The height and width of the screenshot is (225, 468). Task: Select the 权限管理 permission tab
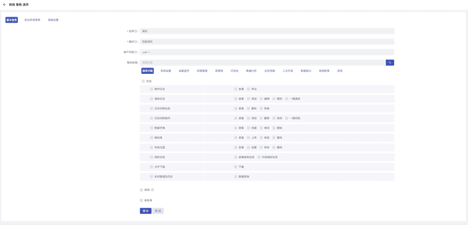point(202,71)
